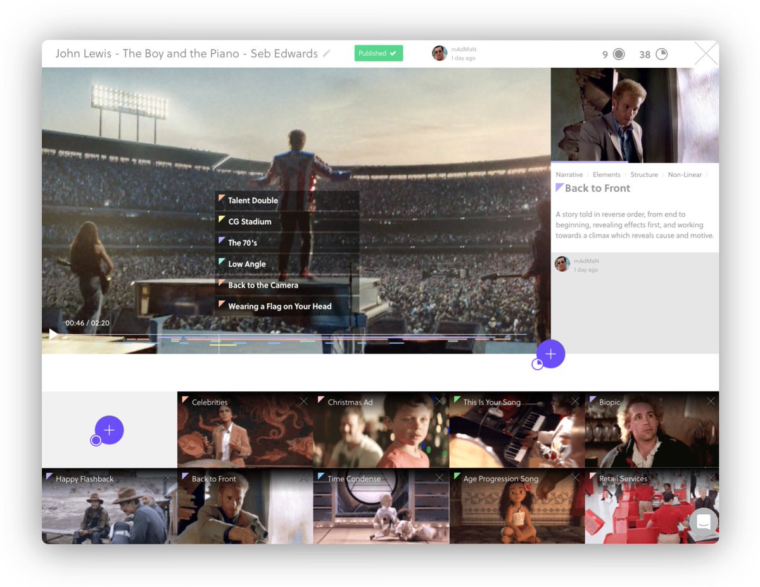
Task: Remove the This Is Your Song reference
Action: [x=575, y=401]
